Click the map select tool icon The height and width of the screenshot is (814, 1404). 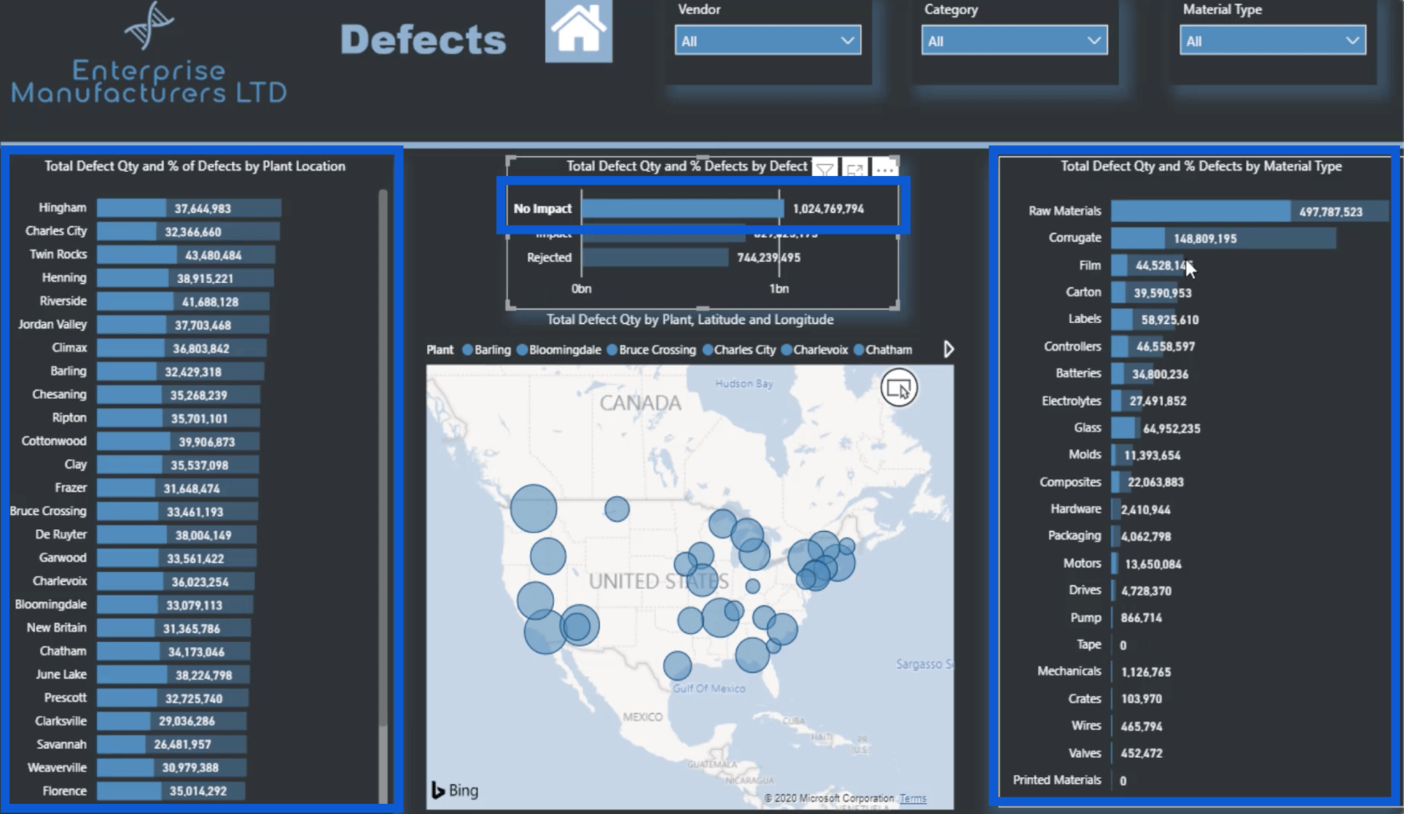click(898, 388)
